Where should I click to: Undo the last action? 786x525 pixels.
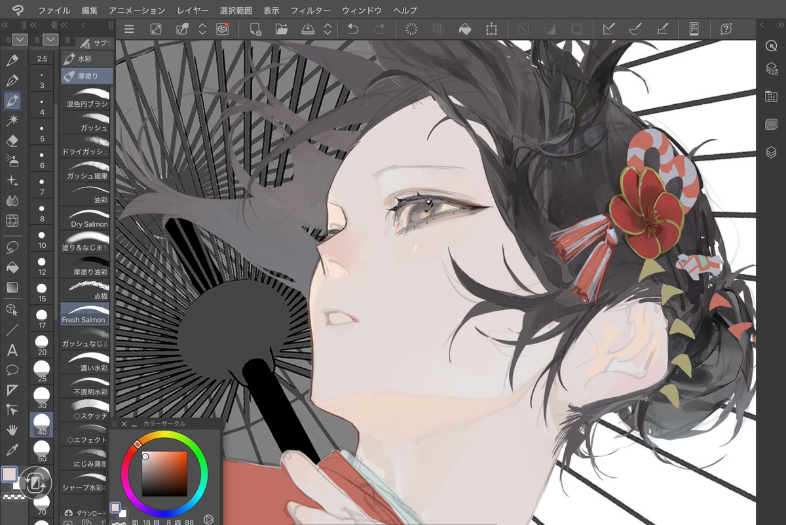point(352,29)
